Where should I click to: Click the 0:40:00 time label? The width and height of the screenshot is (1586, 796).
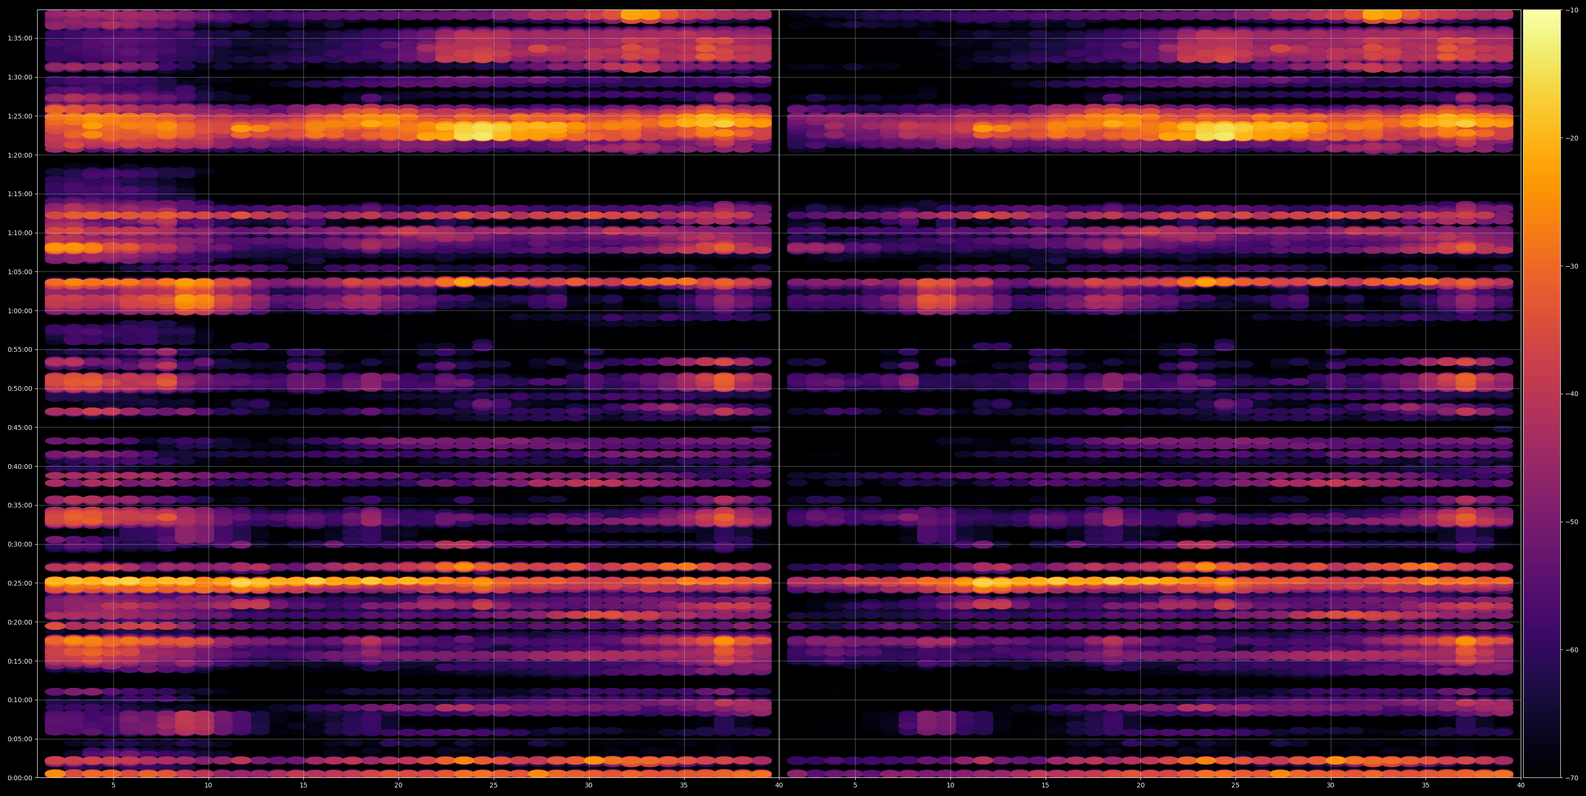tap(20, 467)
